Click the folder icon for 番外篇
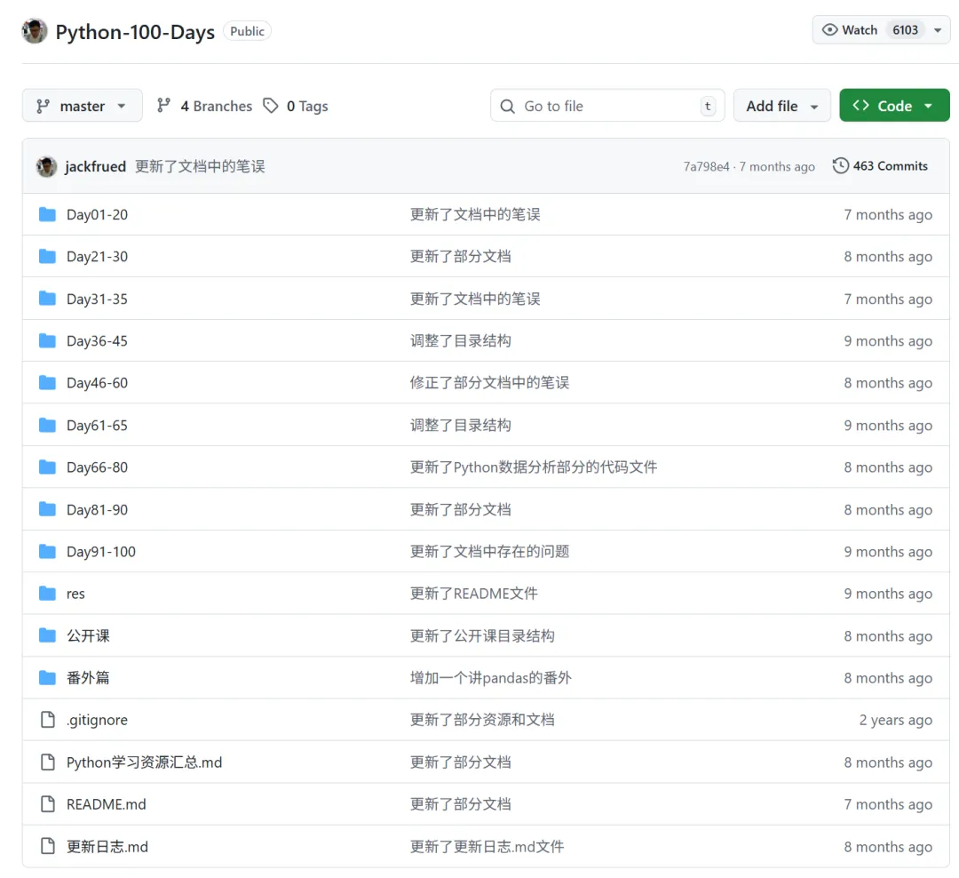Image resolution: width=959 pixels, height=878 pixels. pyautogui.click(x=47, y=678)
